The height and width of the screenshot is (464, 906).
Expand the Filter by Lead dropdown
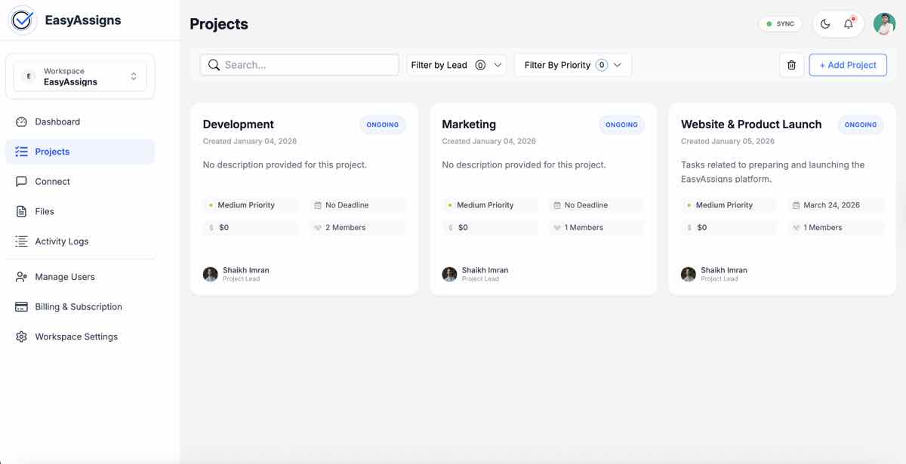pos(498,65)
